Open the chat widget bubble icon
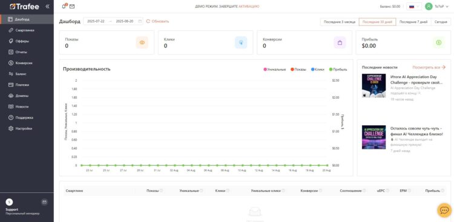The height and width of the screenshot is (222, 454). [x=444, y=210]
